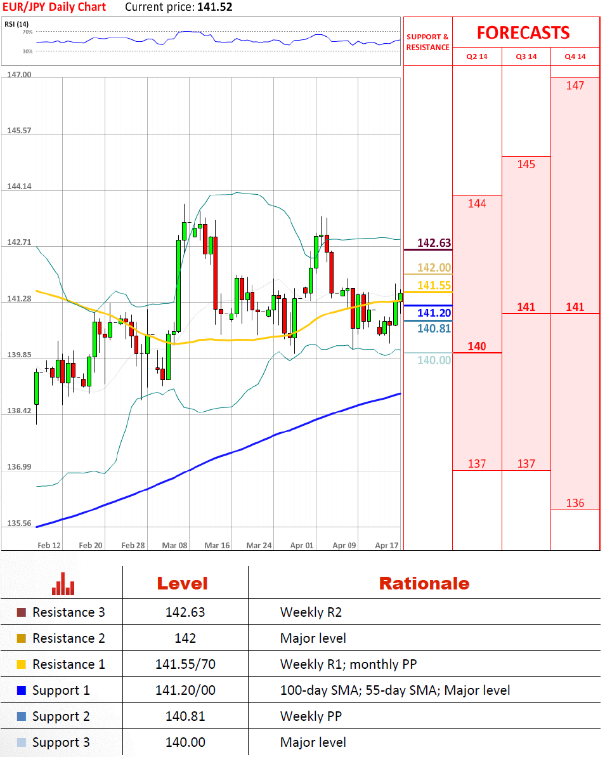Click the Q2 forecast median value 140

pyautogui.click(x=477, y=346)
